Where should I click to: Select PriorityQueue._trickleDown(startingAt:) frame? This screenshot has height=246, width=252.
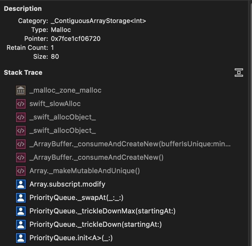[96, 224]
